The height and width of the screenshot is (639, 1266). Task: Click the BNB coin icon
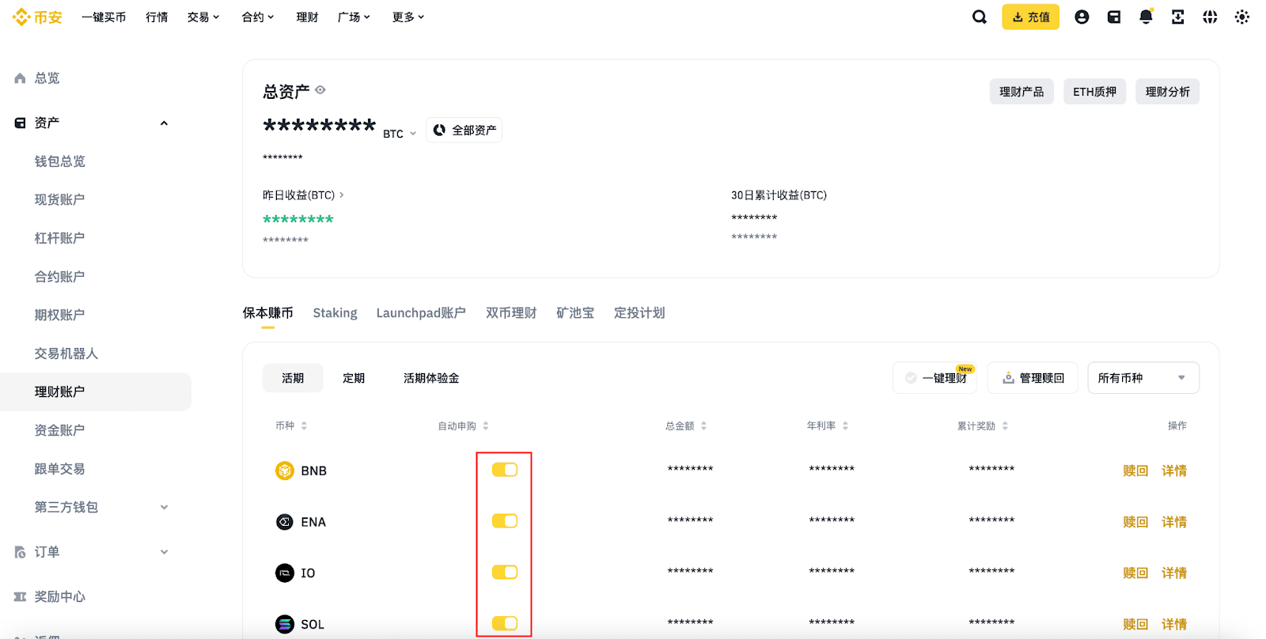pos(285,471)
